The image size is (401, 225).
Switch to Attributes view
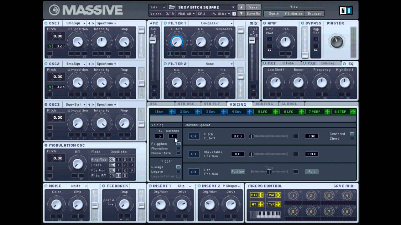294,14
